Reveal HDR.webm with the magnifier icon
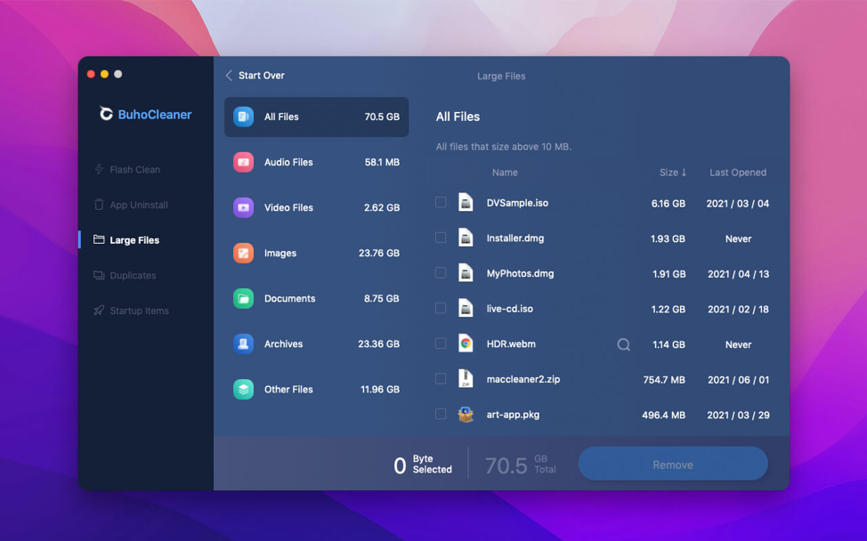 623,345
